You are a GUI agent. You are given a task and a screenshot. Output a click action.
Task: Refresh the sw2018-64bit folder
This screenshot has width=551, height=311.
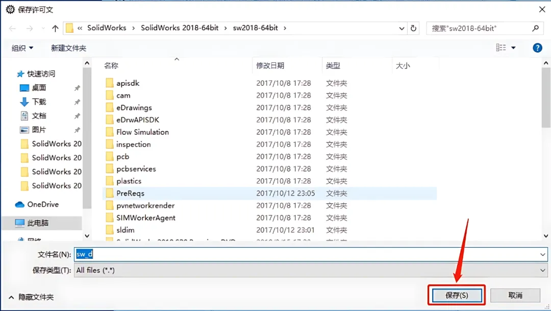[x=414, y=28]
